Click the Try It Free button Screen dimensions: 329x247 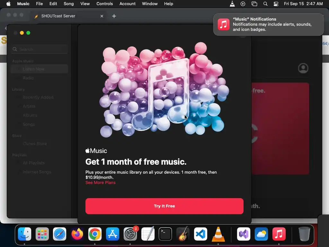[164, 206]
